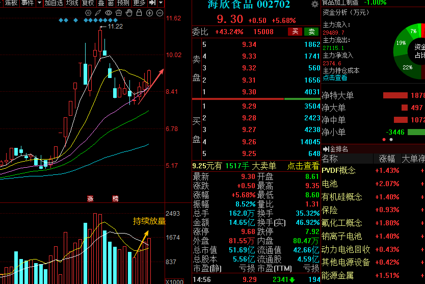Click the 窗 window toolbar item
The image size is (425, 284).
coord(111,3)
